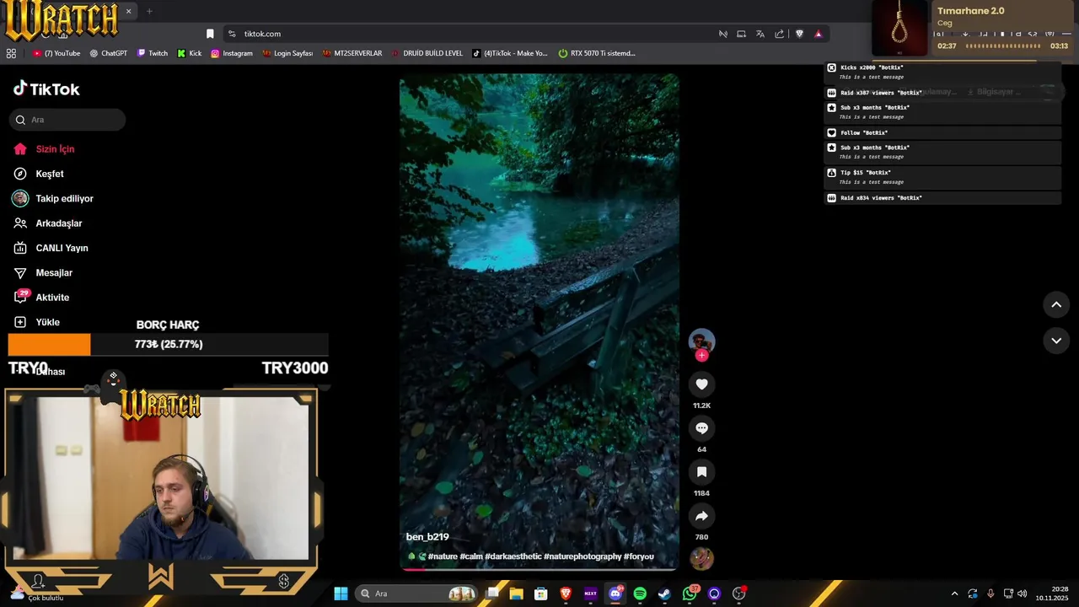Click the TikTok logo
1079x607 pixels.
pyautogui.click(x=46, y=89)
